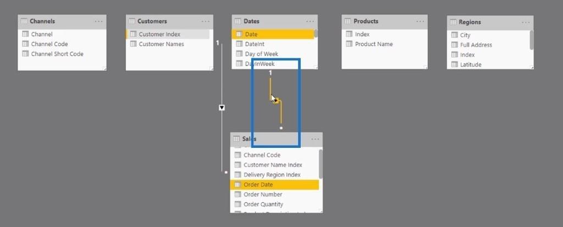The image size is (563, 227).
Task: Click the Dates table scrollbar thumb
Action: click(x=316, y=34)
